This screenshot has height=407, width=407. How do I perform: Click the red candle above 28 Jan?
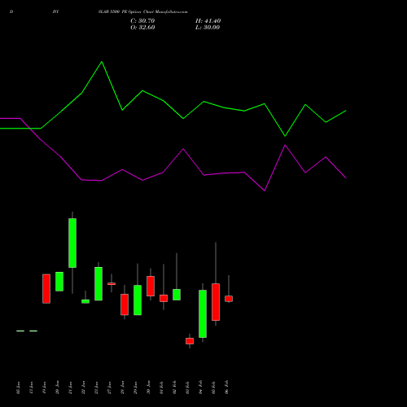pos(125,304)
